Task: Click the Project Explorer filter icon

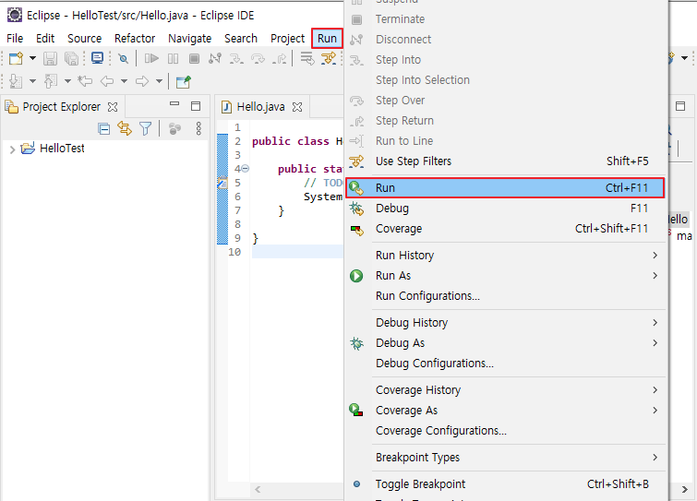Action: tap(145, 129)
